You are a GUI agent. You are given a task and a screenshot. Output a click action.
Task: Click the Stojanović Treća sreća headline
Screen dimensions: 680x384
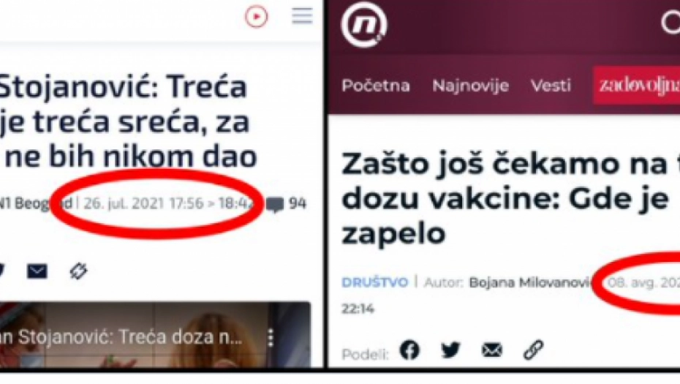tap(129, 121)
